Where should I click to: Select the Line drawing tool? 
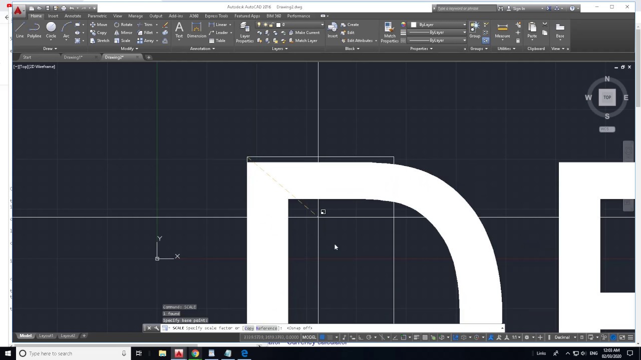coord(20,30)
